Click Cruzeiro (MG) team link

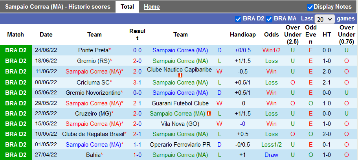pyautogui.click(x=93, y=114)
